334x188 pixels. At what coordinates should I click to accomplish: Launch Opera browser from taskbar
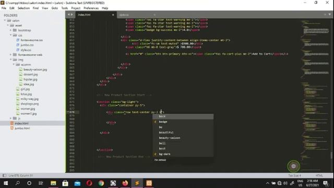click(x=89, y=183)
